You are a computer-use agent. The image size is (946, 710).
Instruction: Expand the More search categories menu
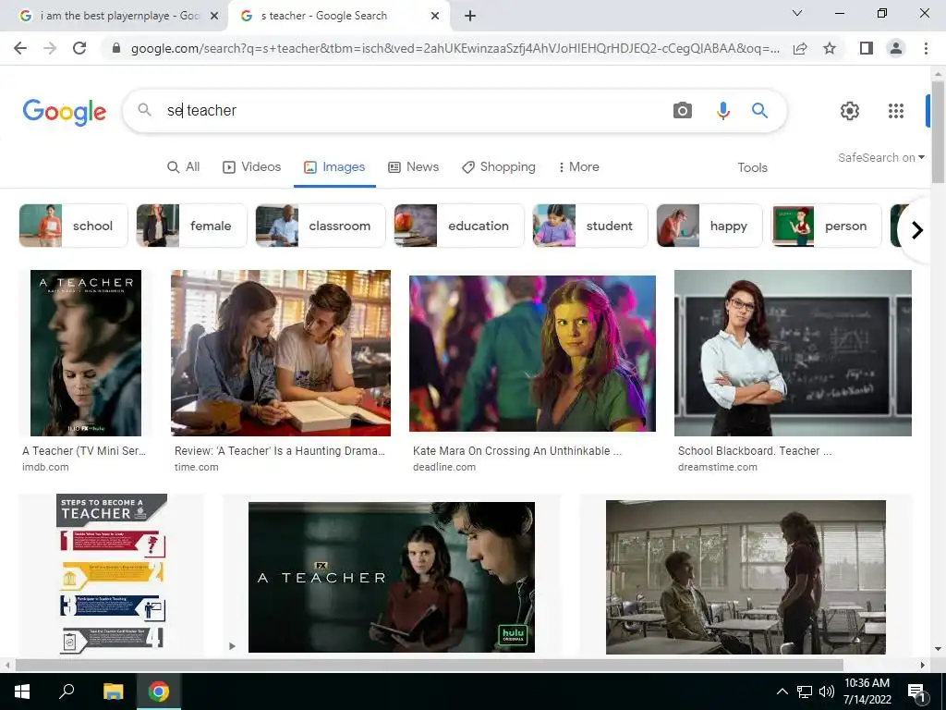[x=578, y=167]
